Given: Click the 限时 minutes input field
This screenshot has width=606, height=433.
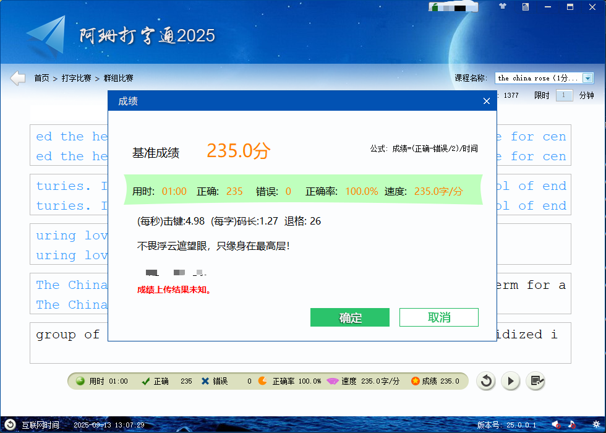Looking at the screenshot, I should (564, 95).
